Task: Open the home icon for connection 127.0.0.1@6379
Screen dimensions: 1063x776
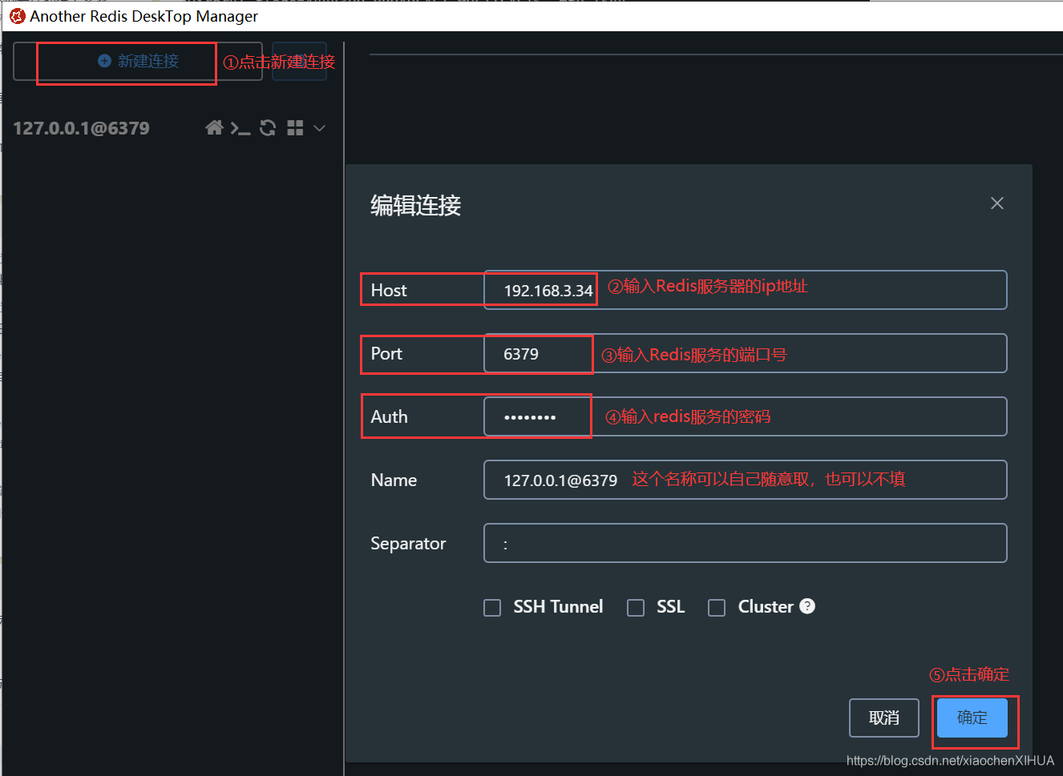Action: click(214, 128)
